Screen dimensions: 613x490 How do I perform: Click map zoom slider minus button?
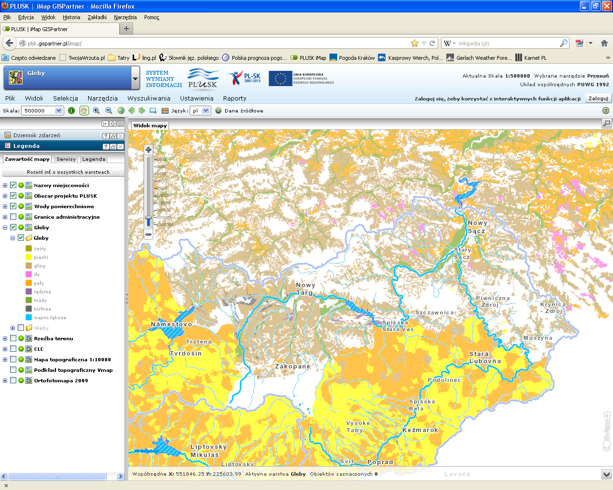click(x=148, y=234)
